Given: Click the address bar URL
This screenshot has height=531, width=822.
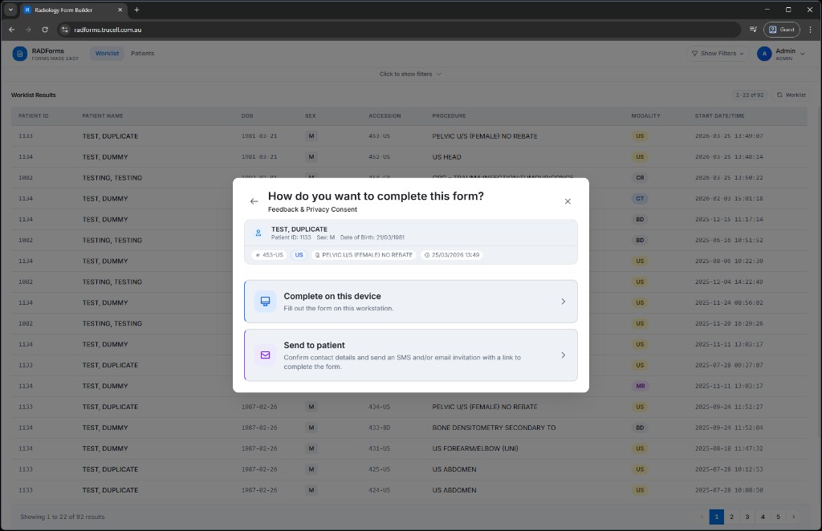Looking at the screenshot, I should [x=108, y=30].
